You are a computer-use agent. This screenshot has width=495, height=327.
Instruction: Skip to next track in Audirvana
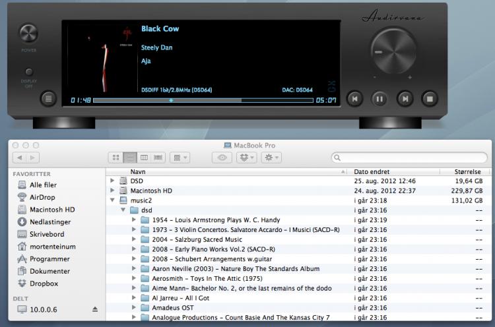click(x=405, y=99)
